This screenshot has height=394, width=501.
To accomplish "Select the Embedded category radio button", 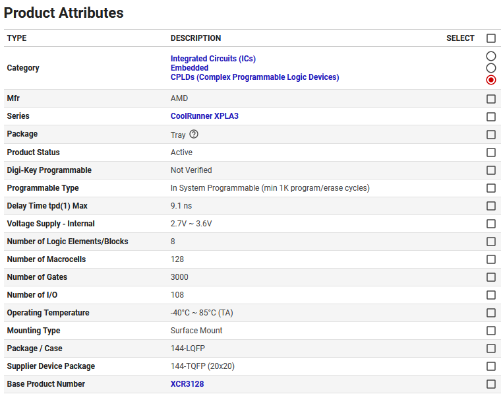I will (x=490, y=68).
